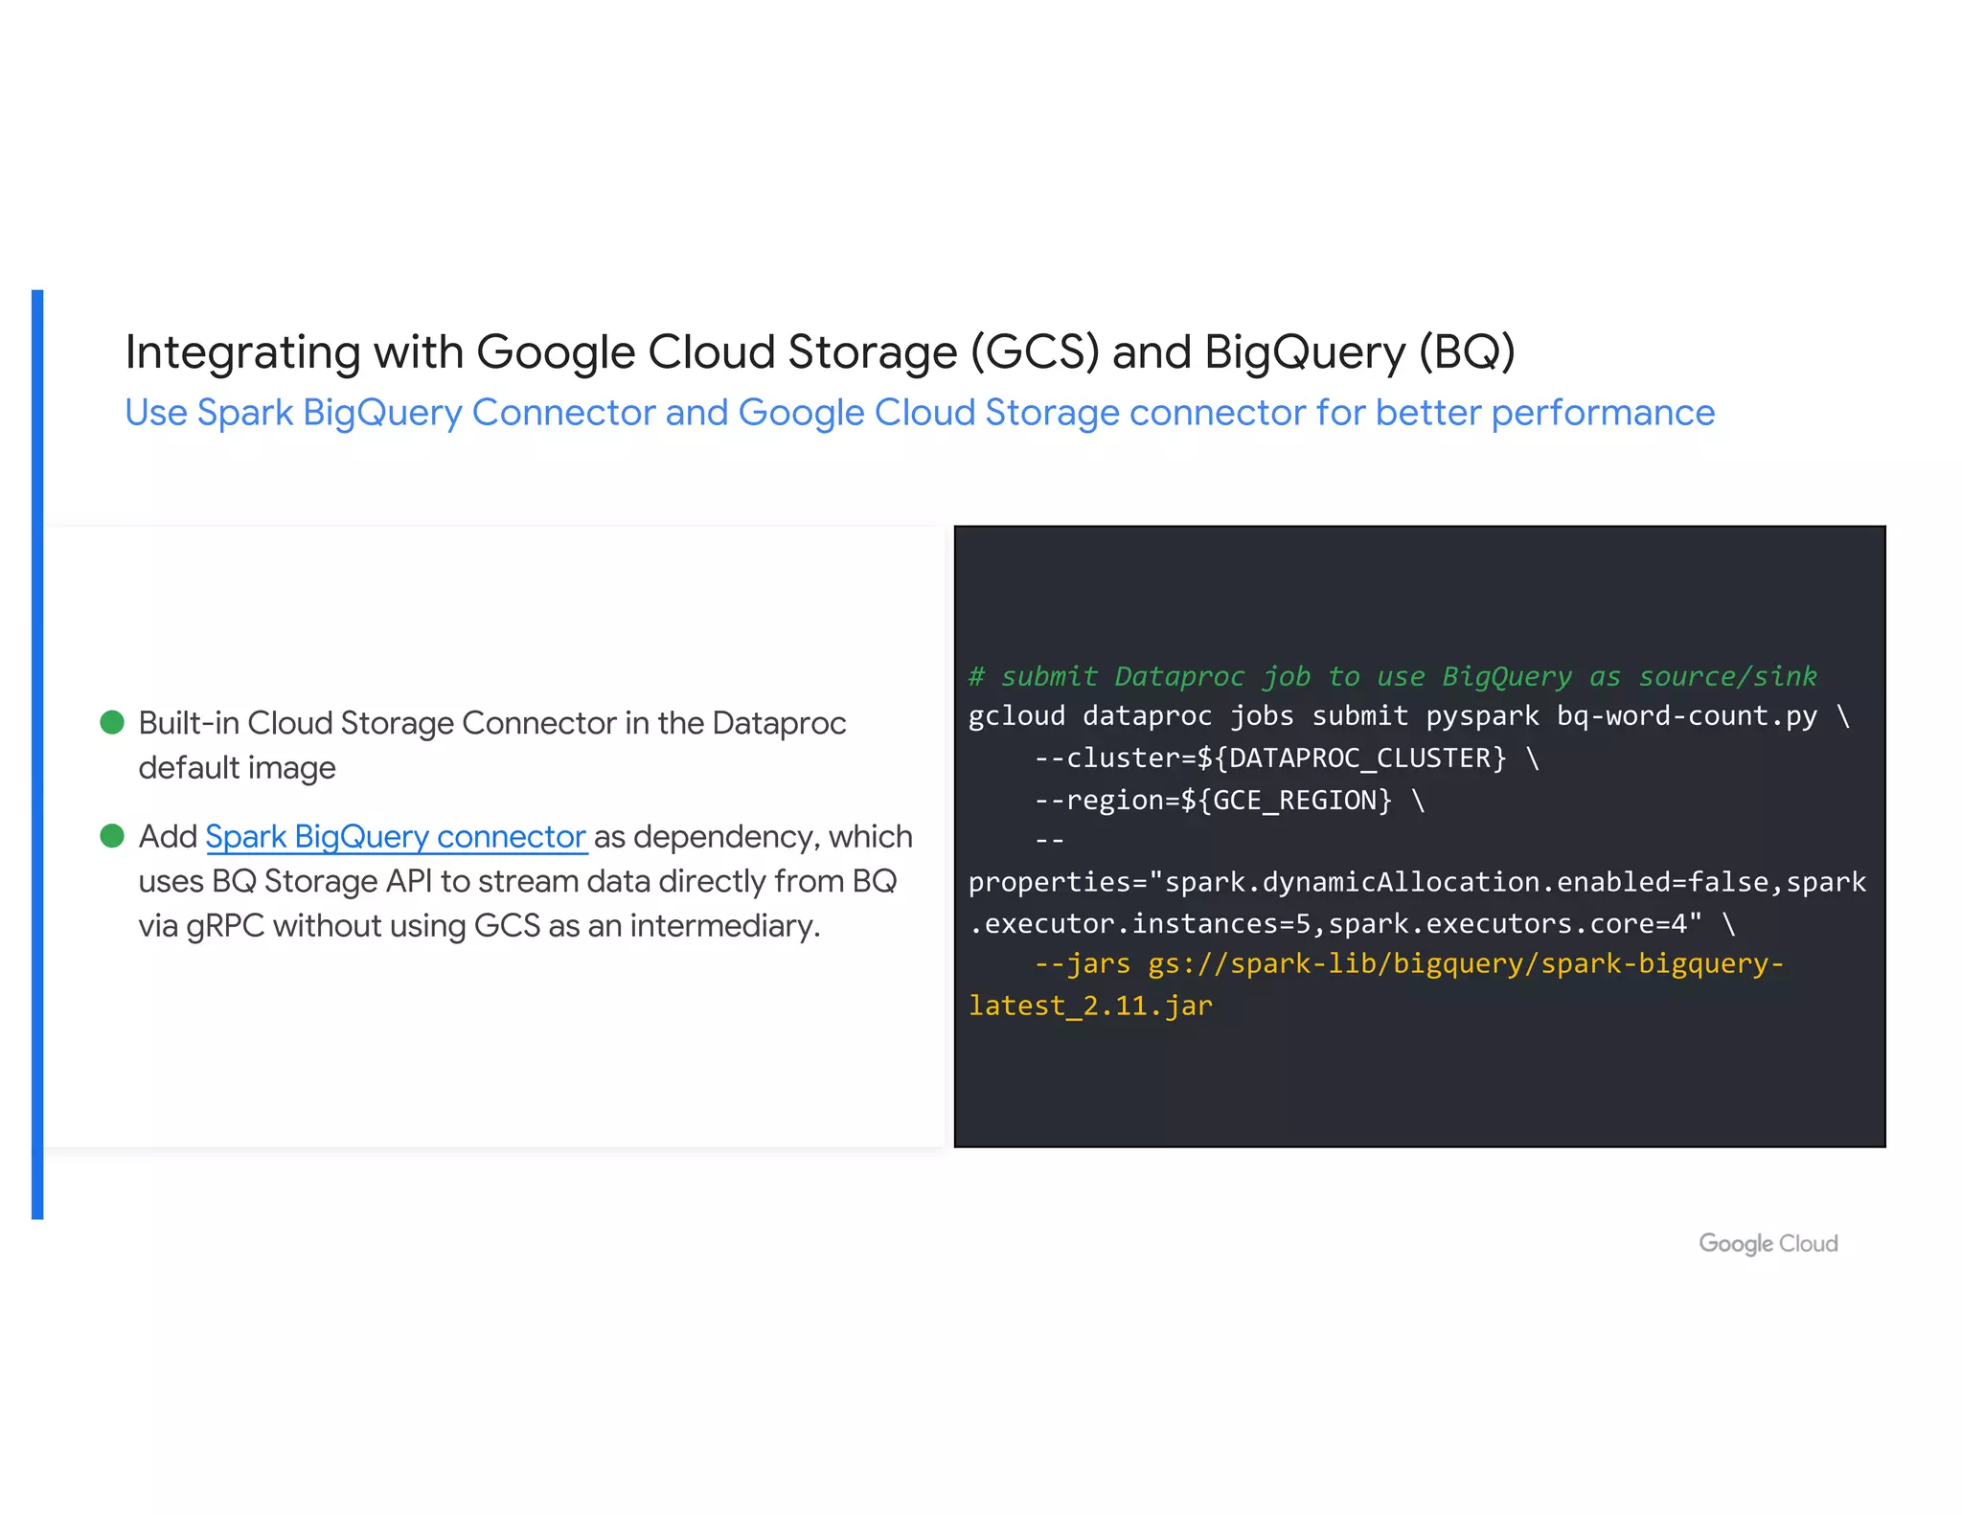This screenshot has height=1515, width=1962.
Task: Click the blue vertical accent bar
Action: point(37,754)
